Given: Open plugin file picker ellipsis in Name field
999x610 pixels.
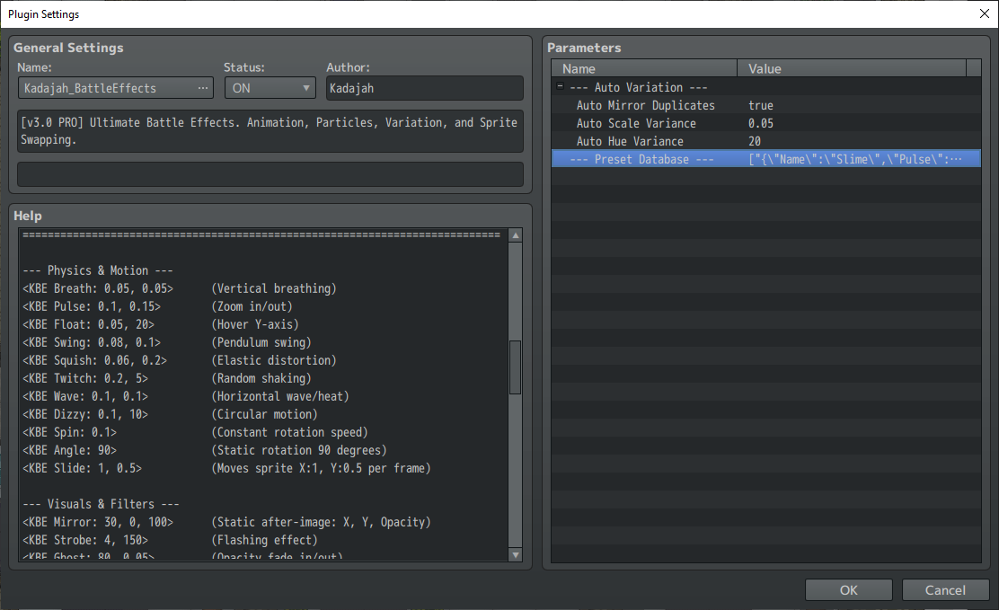Looking at the screenshot, I should click(x=203, y=88).
